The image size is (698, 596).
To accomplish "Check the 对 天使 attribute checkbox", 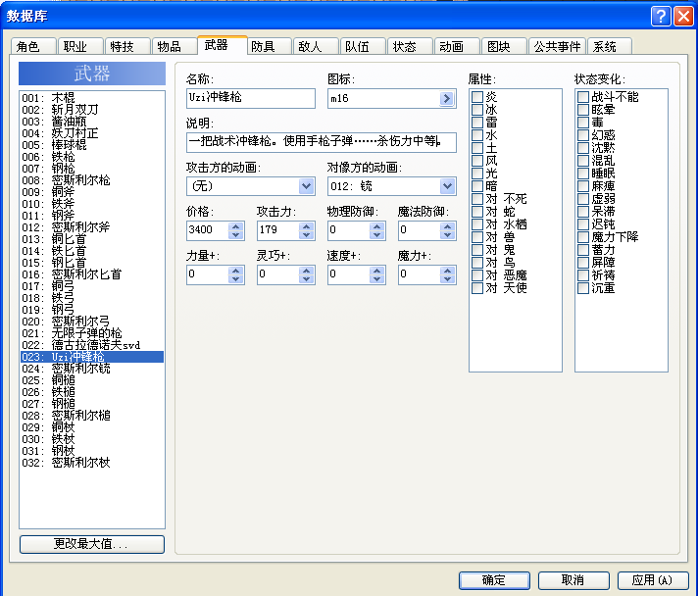I will click(x=477, y=288).
